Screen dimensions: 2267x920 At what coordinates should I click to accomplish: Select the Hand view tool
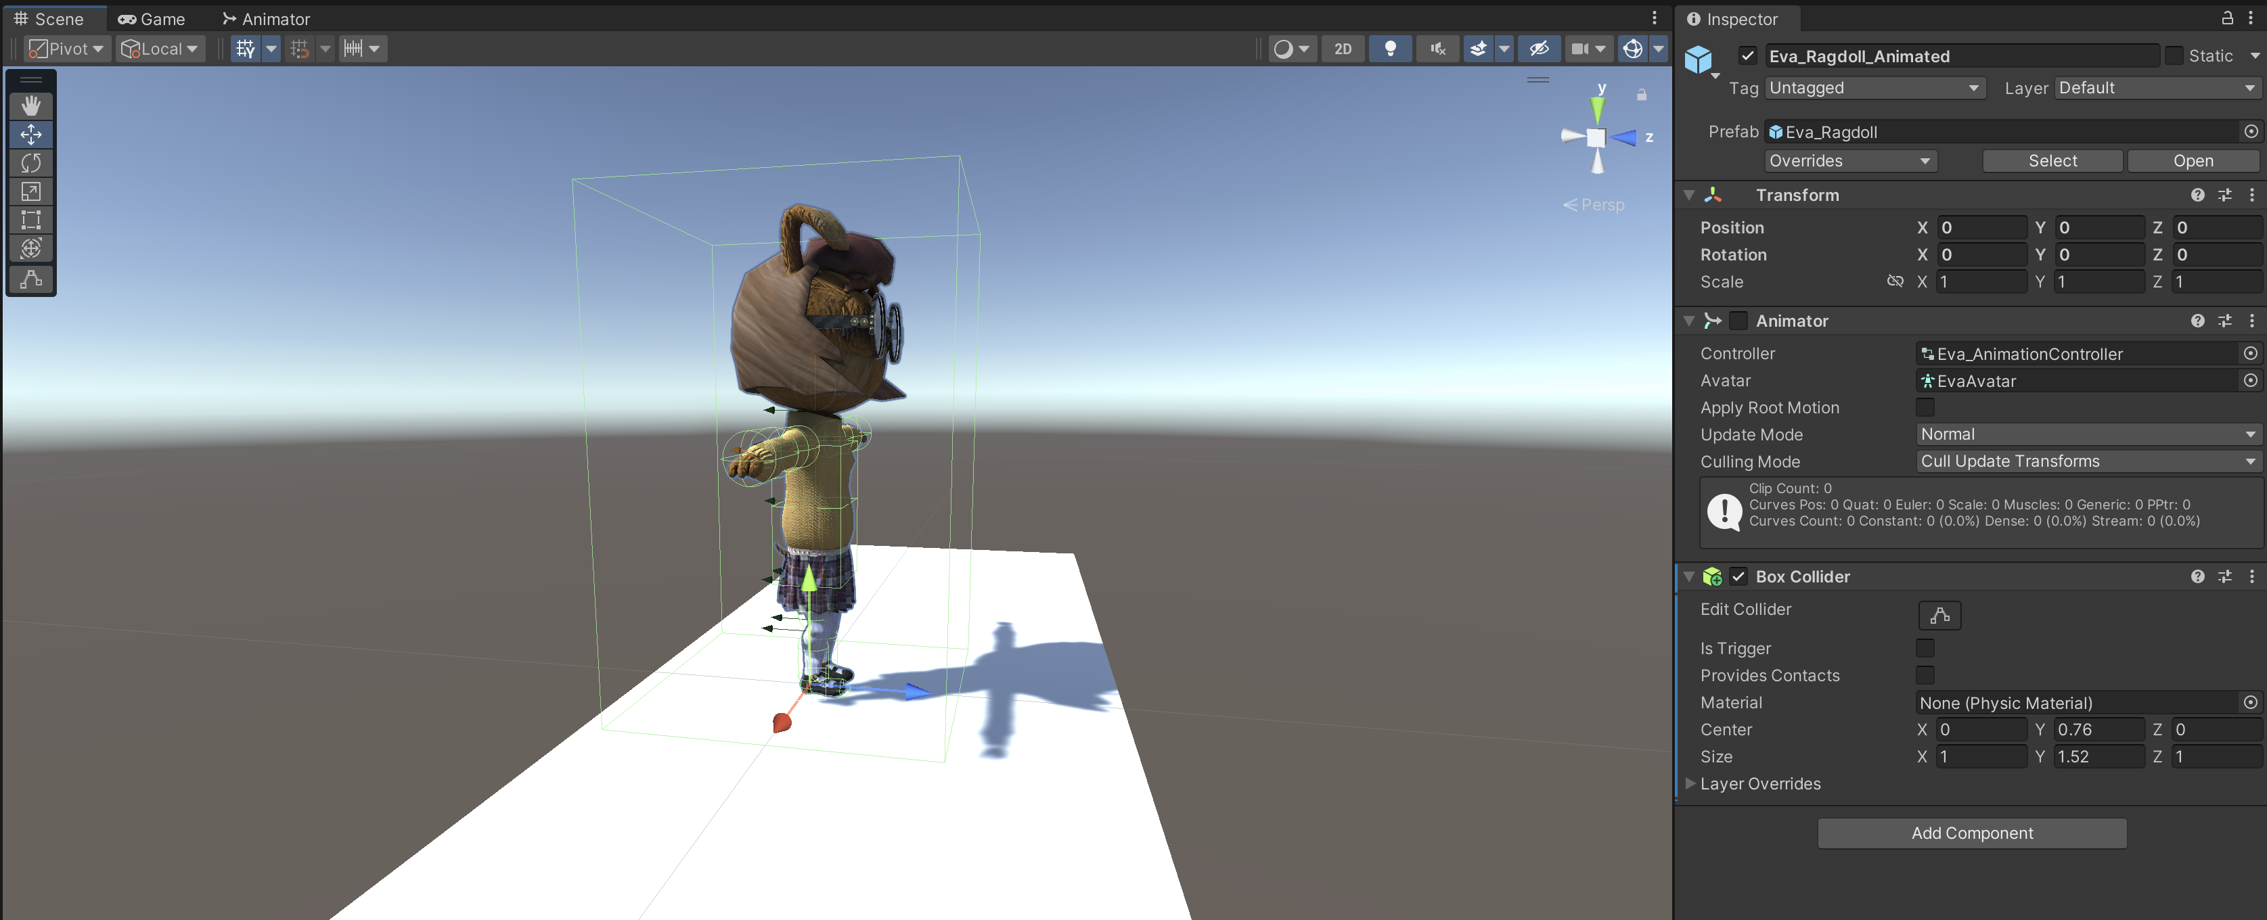tap(31, 106)
